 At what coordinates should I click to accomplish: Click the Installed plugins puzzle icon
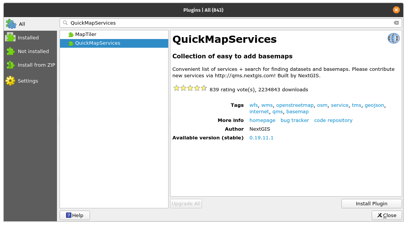(10, 37)
